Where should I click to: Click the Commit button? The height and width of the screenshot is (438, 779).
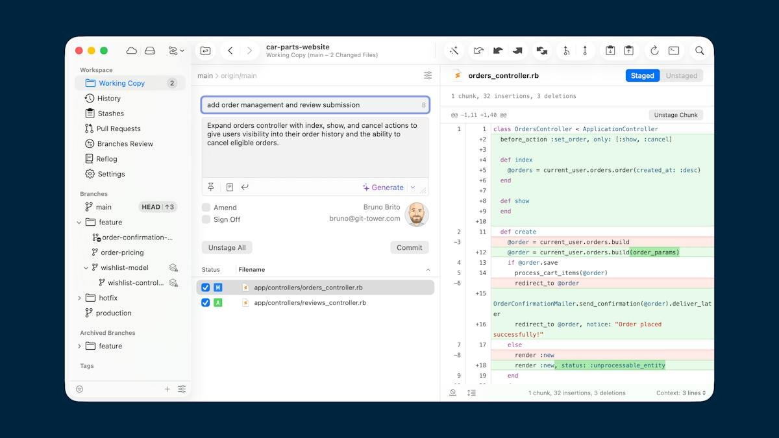[410, 247]
